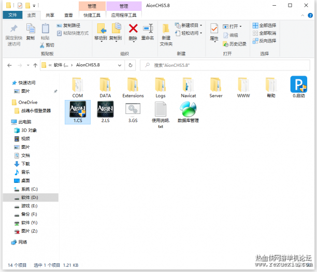This screenshot has height=272, width=317.
Task: Open the COM folder
Action: pos(78,88)
